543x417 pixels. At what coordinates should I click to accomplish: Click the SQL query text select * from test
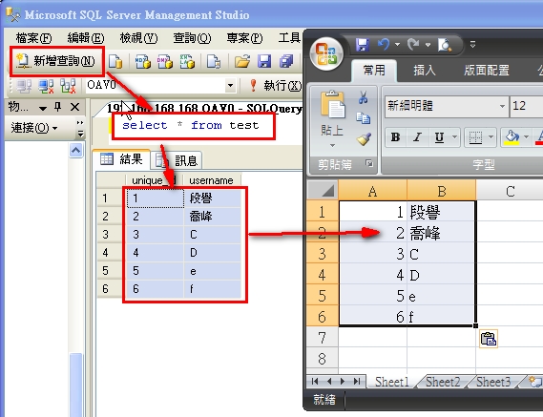tap(191, 125)
